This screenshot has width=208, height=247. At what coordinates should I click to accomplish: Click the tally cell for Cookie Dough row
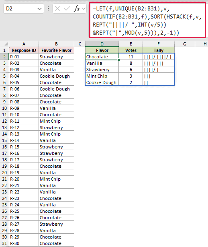(159, 82)
